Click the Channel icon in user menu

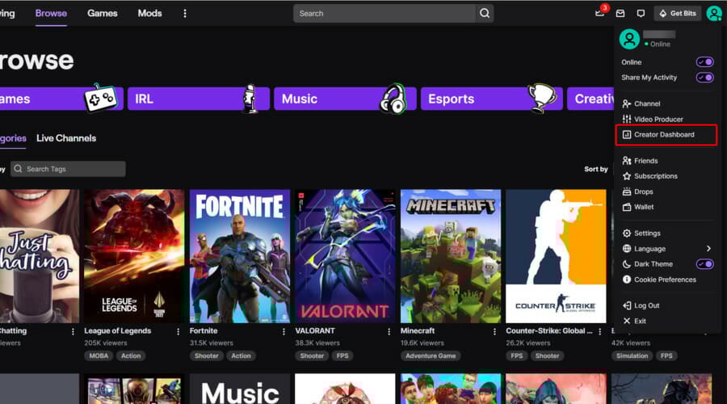pos(627,103)
